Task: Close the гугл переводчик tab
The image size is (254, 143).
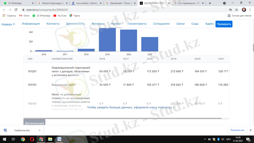Action: tap(203, 3)
